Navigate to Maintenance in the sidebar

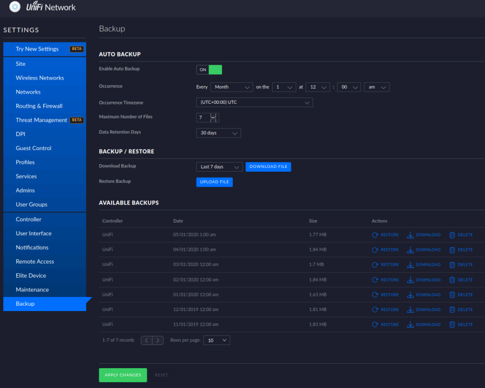point(32,290)
